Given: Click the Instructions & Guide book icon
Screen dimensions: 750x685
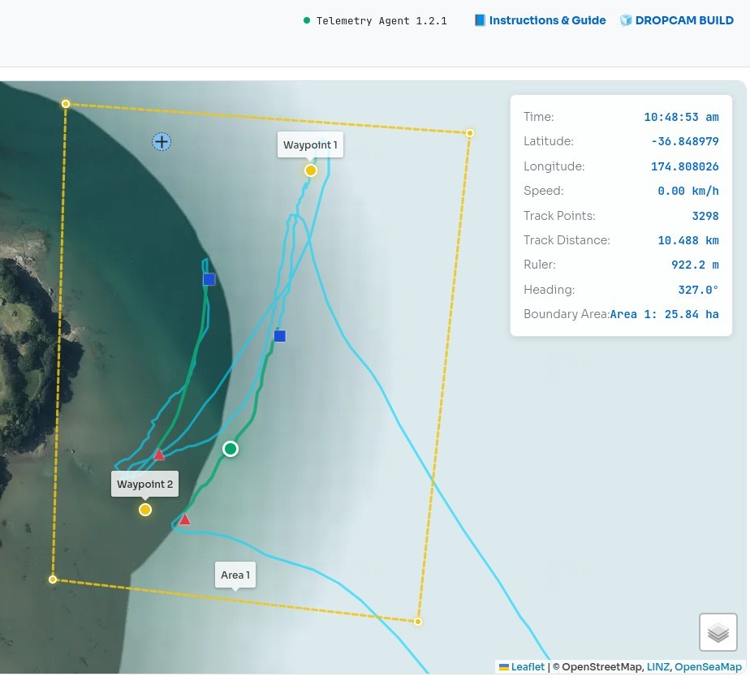Looking at the screenshot, I should click(x=480, y=19).
